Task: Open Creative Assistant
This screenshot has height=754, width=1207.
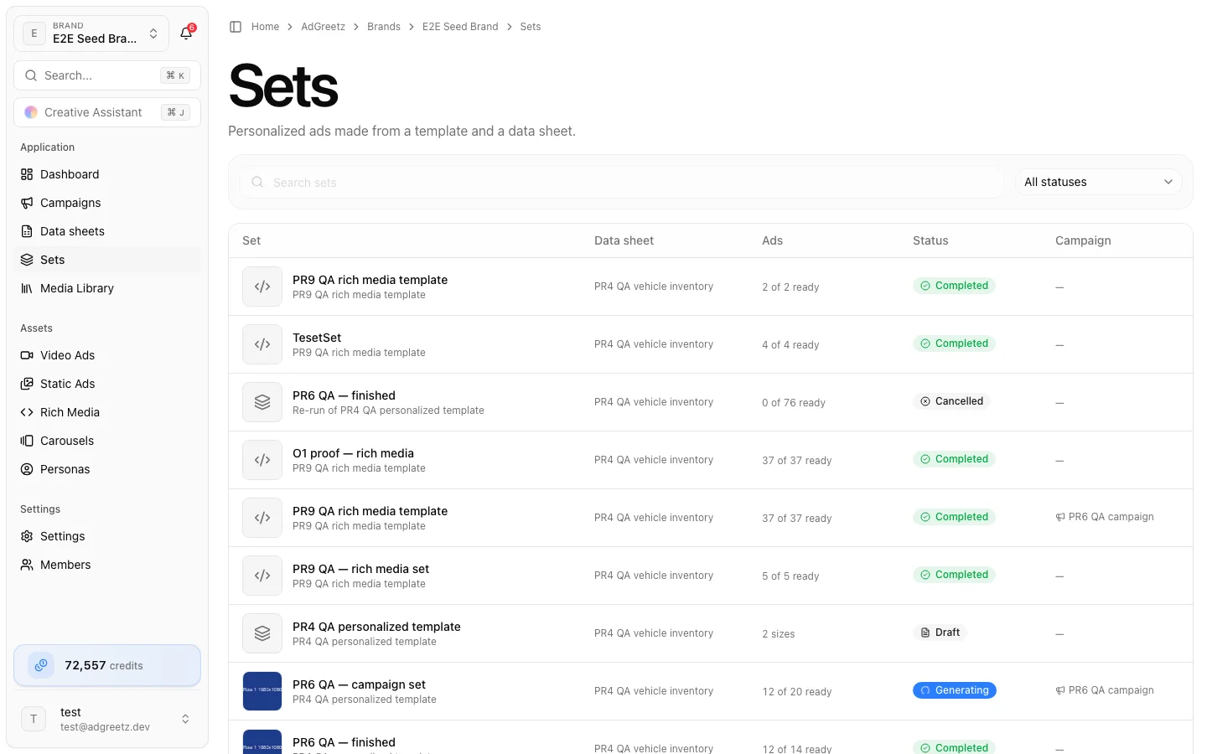Action: coord(107,112)
